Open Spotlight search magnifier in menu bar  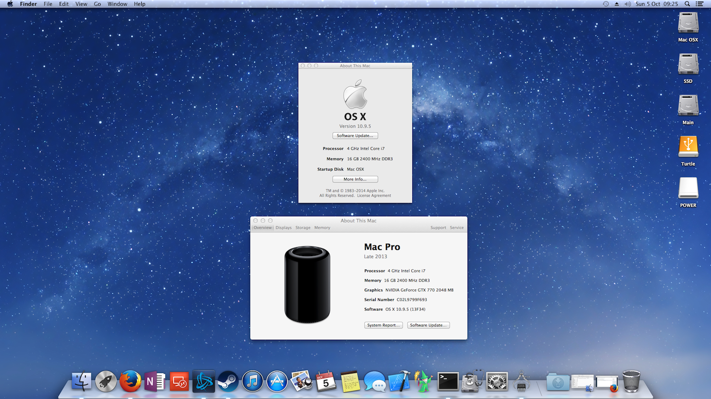point(687,4)
